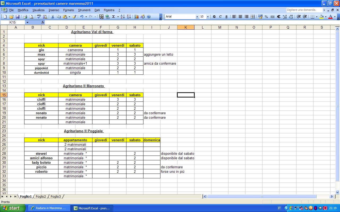Click the Save floppy disk icon

point(17,17)
